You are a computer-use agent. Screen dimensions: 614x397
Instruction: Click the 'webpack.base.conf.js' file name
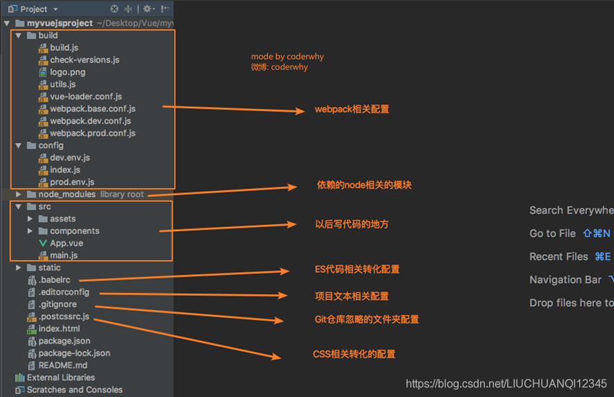[x=92, y=109]
